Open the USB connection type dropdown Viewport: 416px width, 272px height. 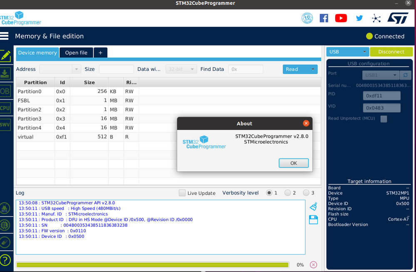point(347,52)
